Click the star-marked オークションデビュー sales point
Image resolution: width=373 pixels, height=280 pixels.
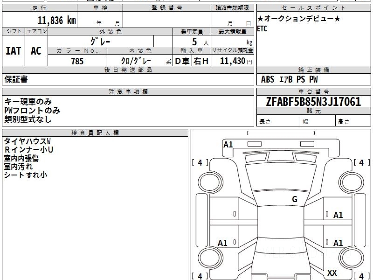299,19
